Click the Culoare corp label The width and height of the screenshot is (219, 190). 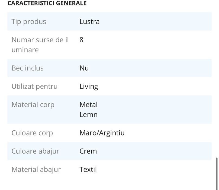tap(32, 133)
